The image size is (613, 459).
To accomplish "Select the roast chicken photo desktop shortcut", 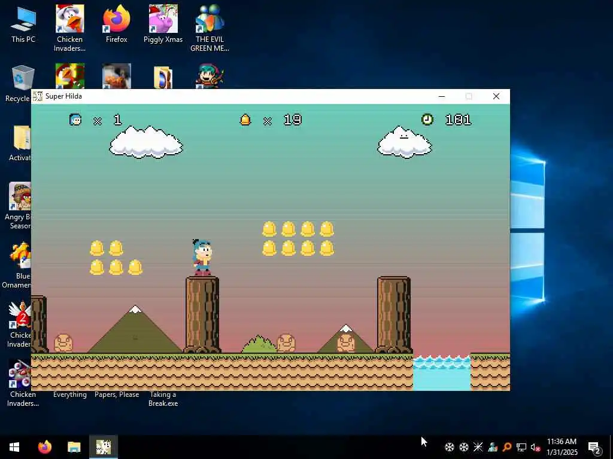I will click(117, 76).
